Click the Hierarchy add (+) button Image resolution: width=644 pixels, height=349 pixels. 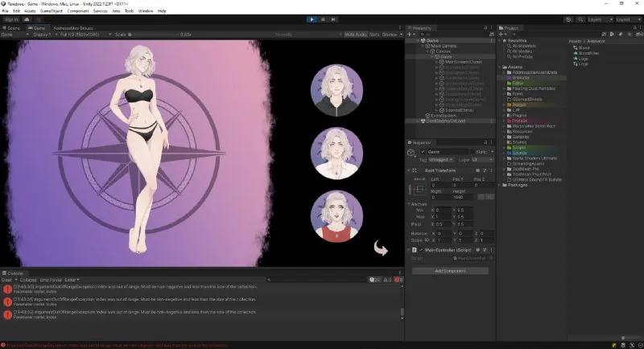pyautogui.click(x=409, y=35)
